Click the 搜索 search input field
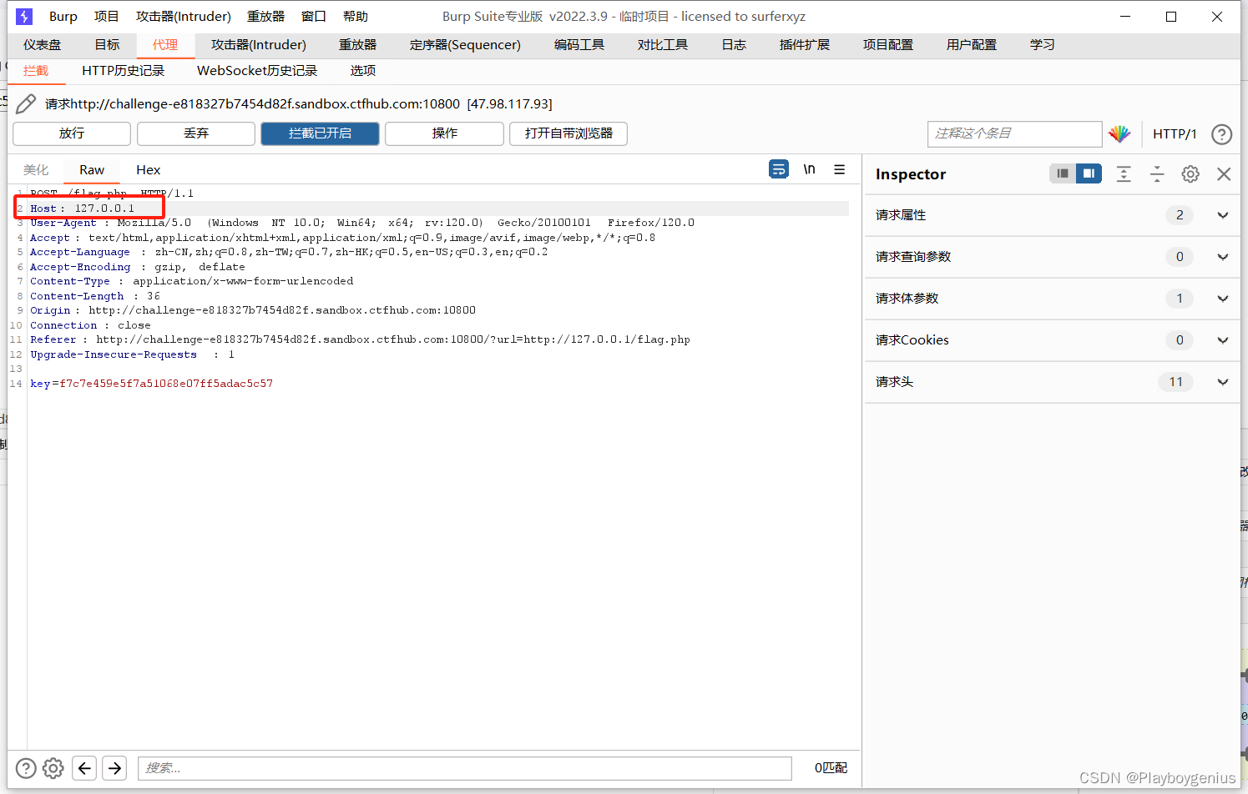1248x794 pixels. (464, 768)
